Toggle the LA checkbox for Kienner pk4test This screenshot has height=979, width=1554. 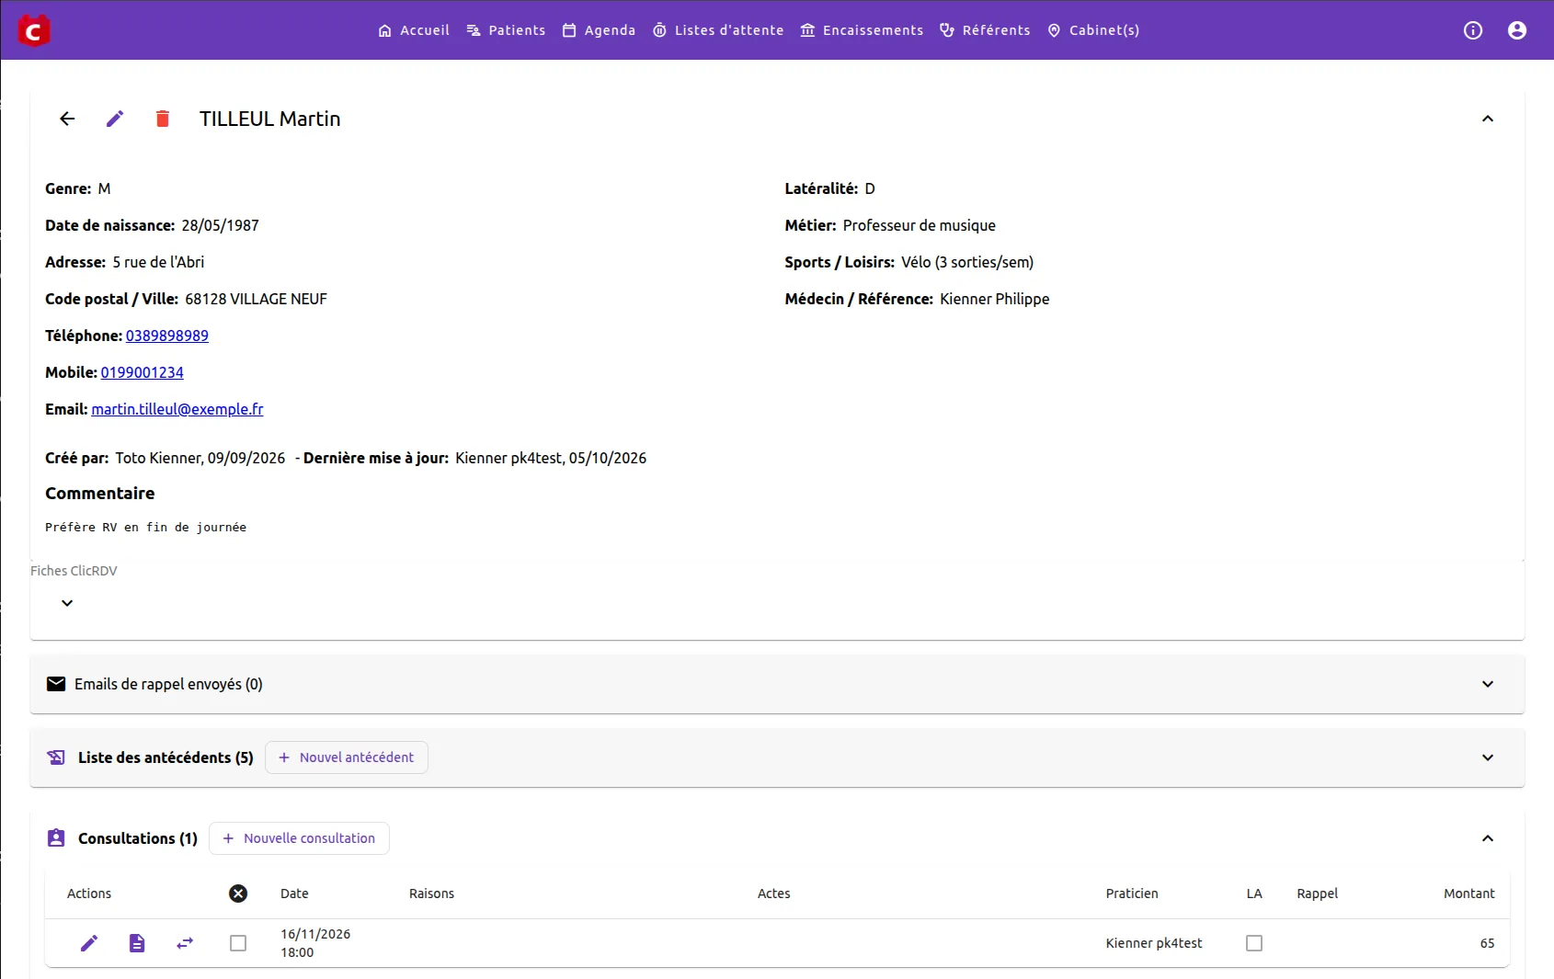point(1254,943)
